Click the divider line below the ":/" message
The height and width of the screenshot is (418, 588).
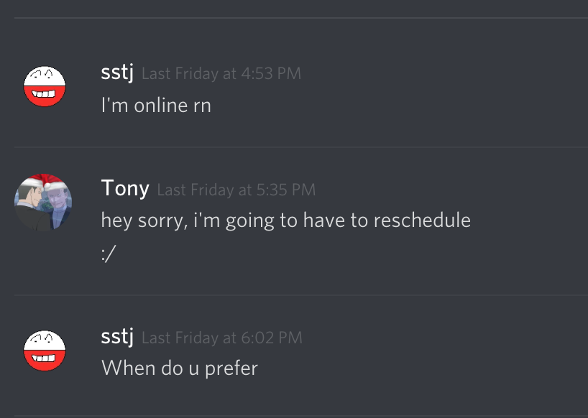(301, 295)
